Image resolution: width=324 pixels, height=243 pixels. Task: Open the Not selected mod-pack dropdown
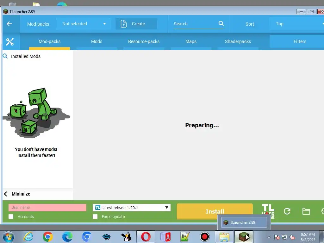click(x=83, y=24)
